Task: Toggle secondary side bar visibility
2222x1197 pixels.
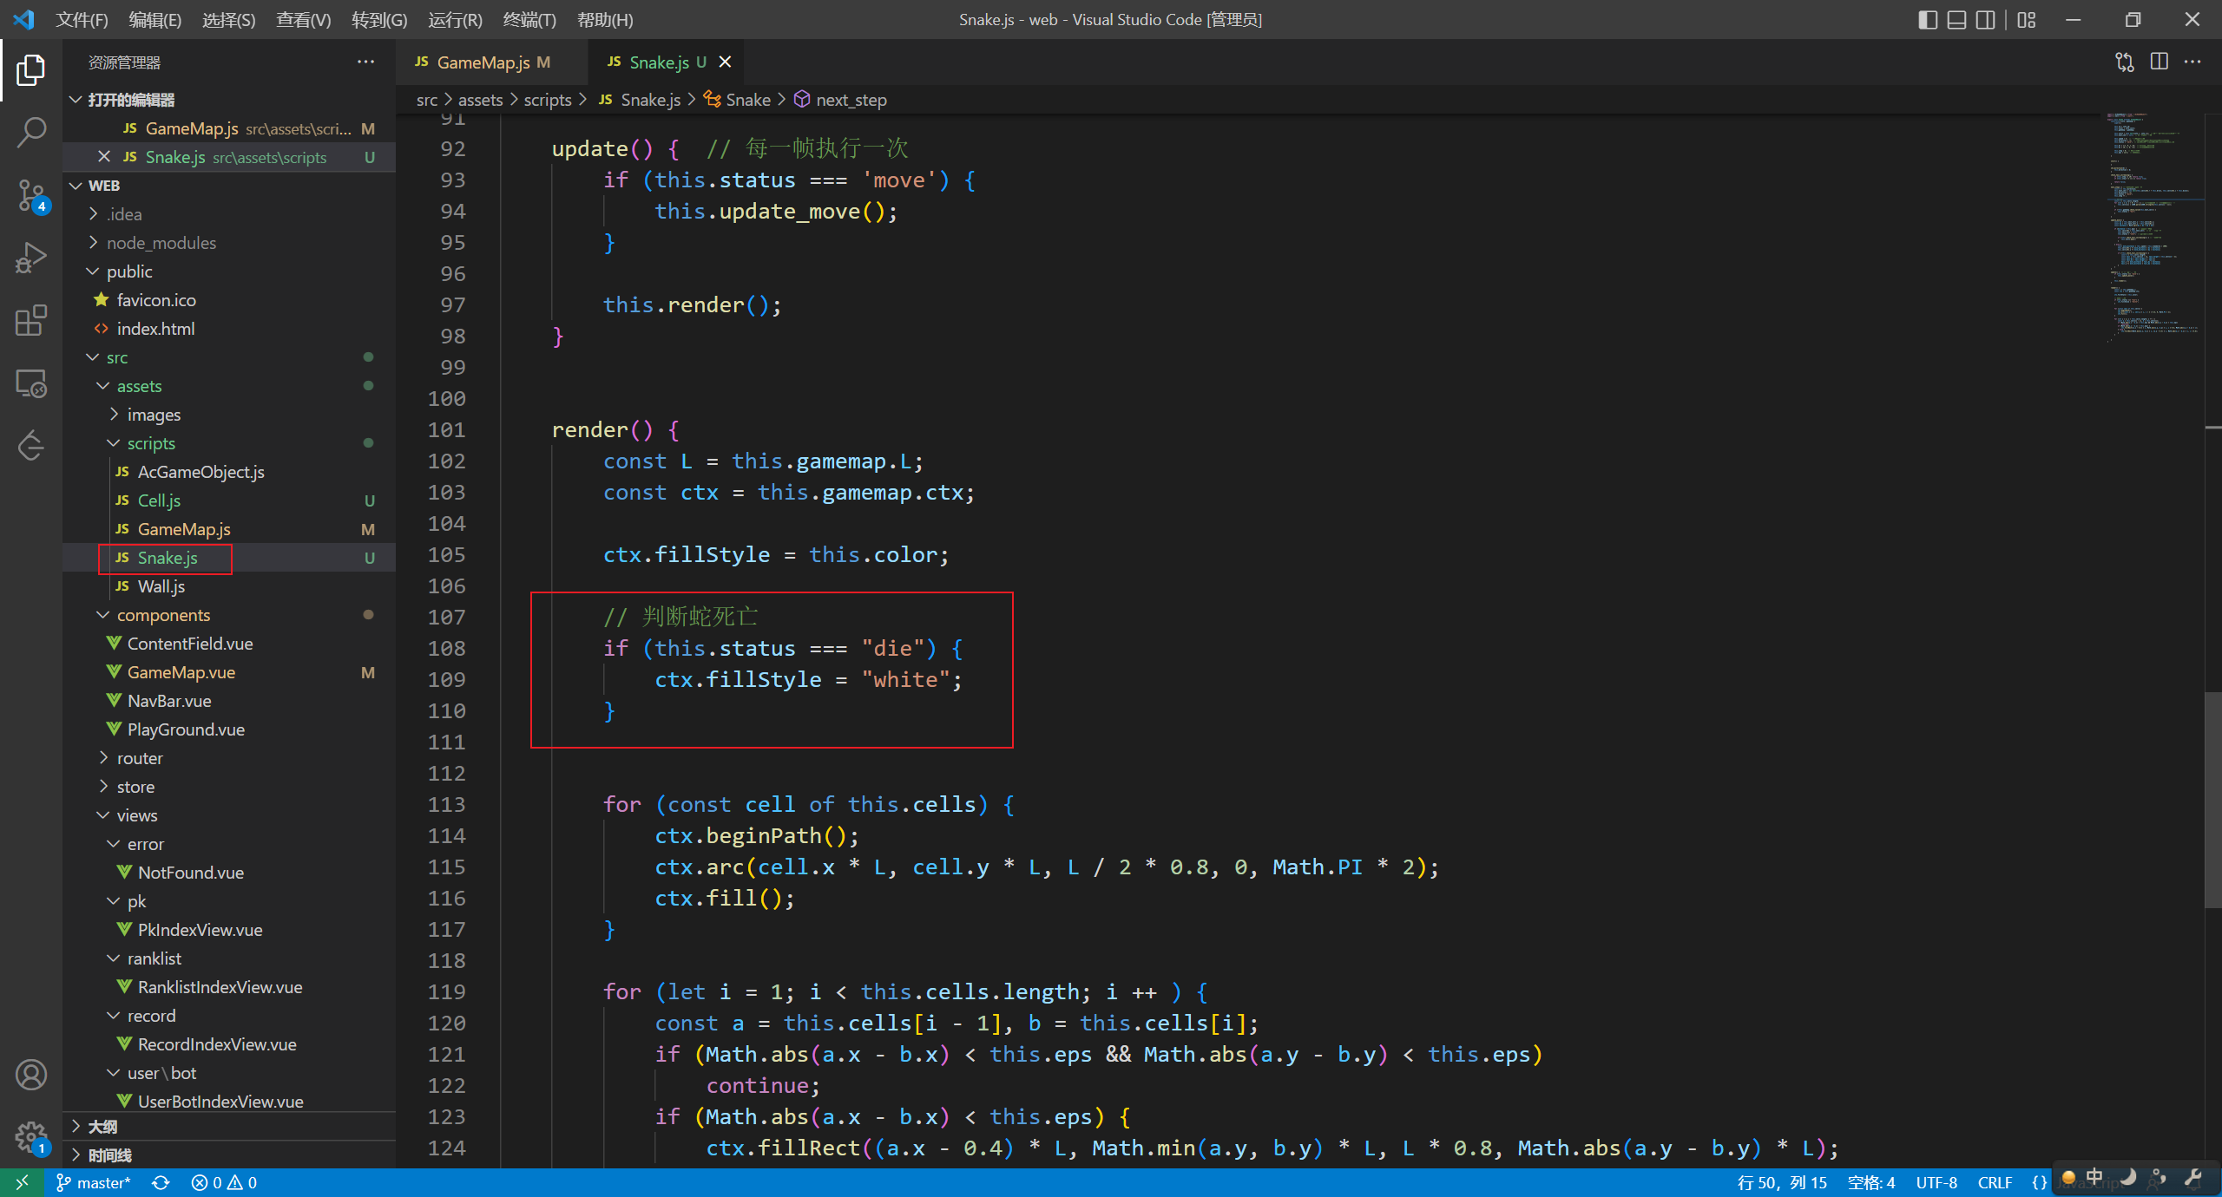Action: (1985, 19)
